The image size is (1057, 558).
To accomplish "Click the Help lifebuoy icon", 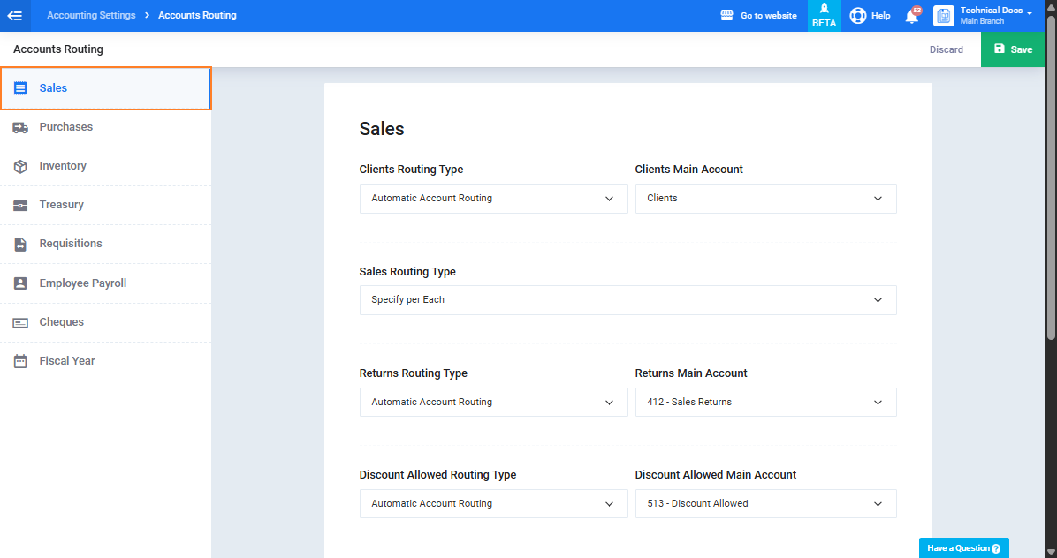I will 857,16.
